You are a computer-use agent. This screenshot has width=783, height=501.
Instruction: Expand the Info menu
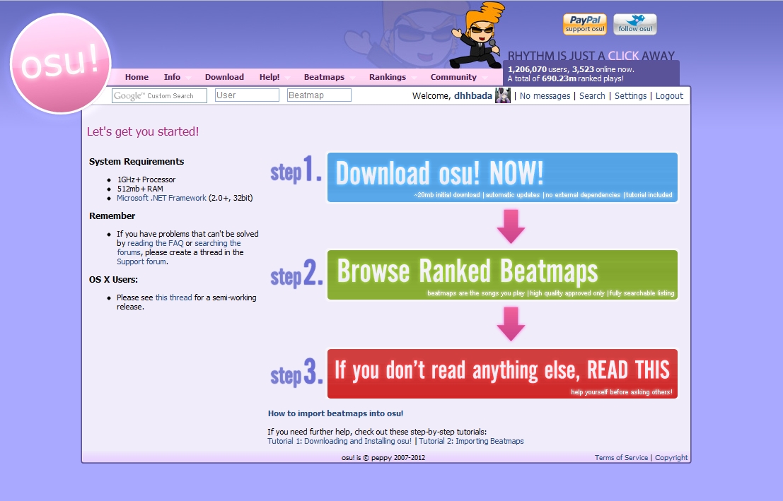tap(172, 77)
